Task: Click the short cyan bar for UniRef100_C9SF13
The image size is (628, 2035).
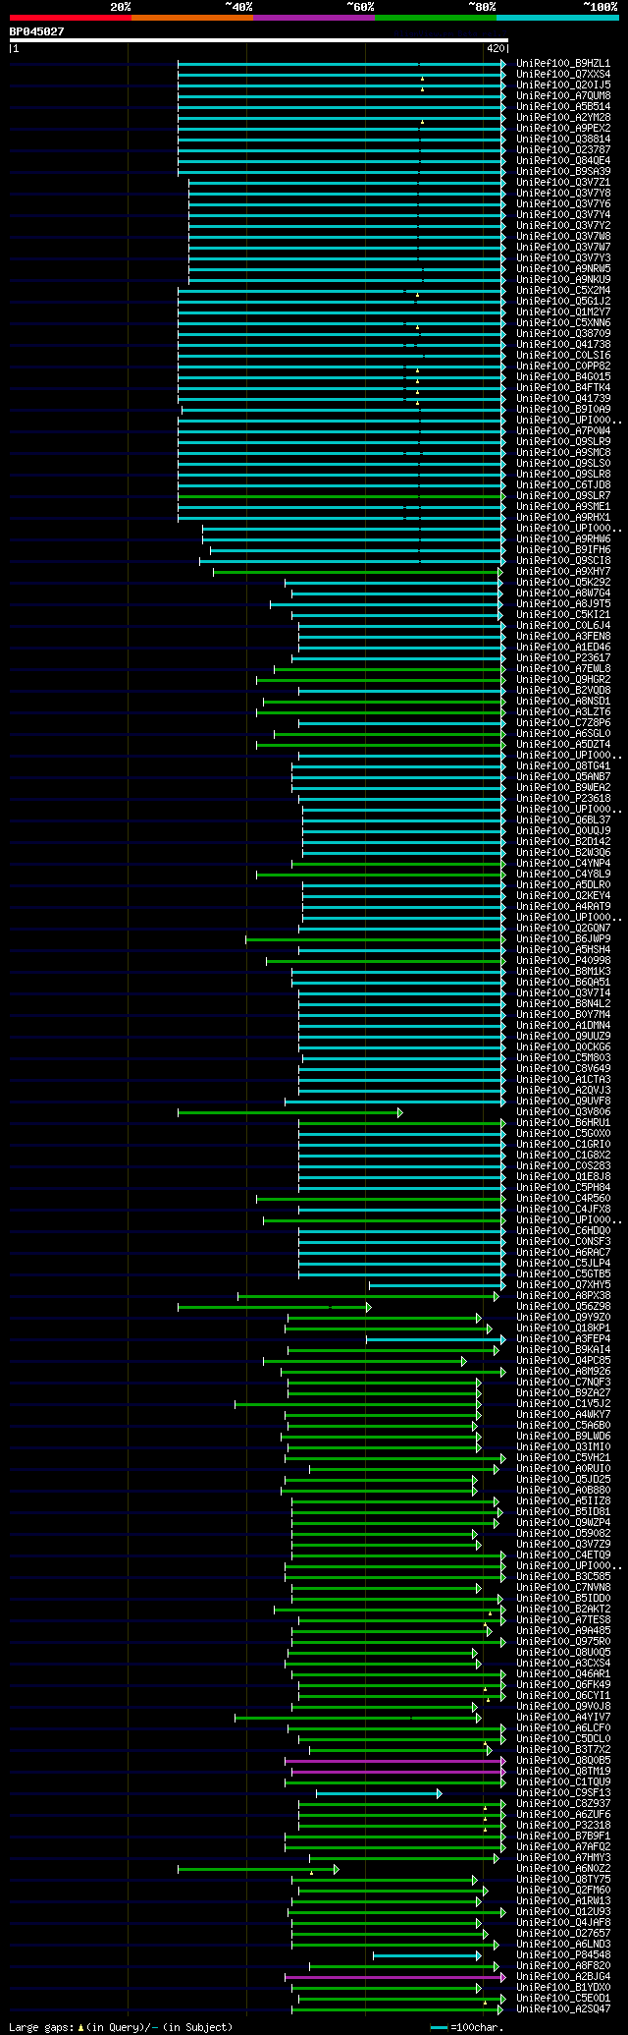Action: pyautogui.click(x=379, y=1793)
